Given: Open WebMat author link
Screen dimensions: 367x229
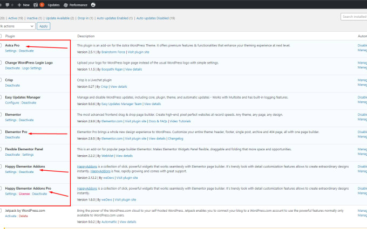Looking at the screenshot, I should click(107, 156).
